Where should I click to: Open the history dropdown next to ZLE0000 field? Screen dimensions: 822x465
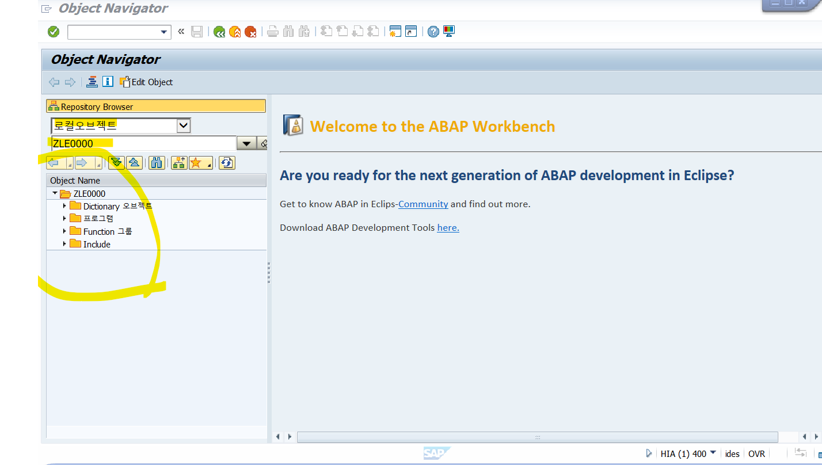(x=246, y=144)
